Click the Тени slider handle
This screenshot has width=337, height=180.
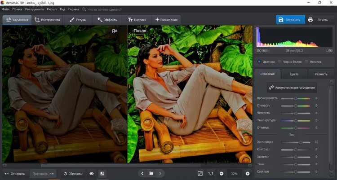click(296, 164)
